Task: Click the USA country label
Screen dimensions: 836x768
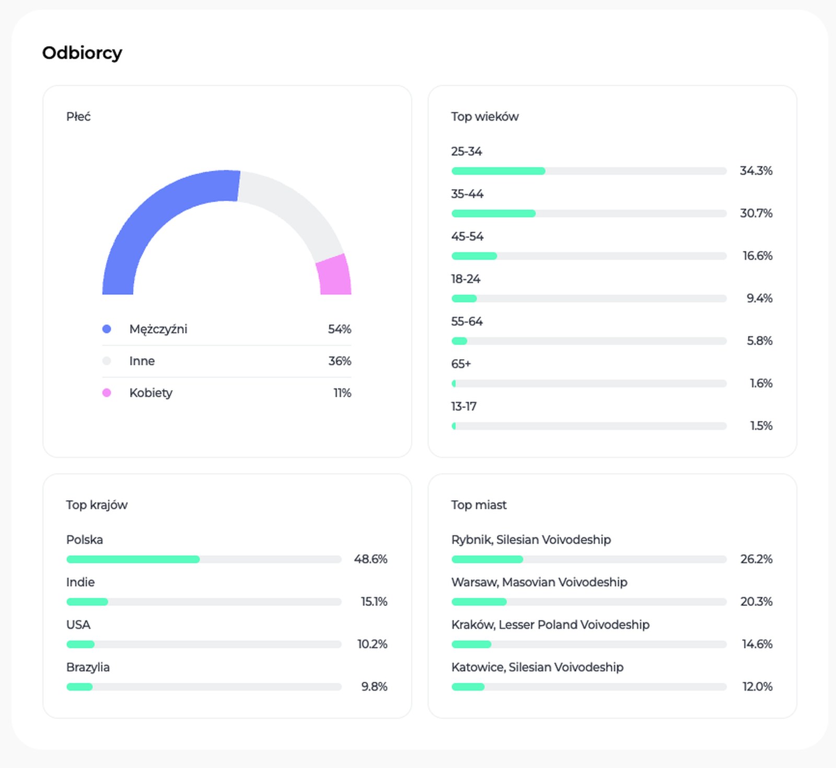Action: [x=78, y=625]
